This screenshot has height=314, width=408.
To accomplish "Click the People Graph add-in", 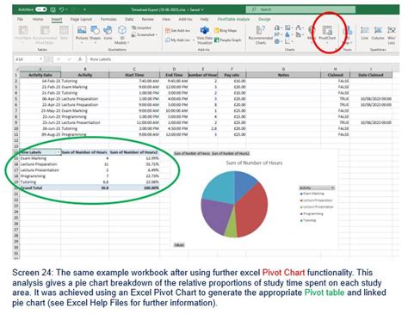I will tap(228, 40).
